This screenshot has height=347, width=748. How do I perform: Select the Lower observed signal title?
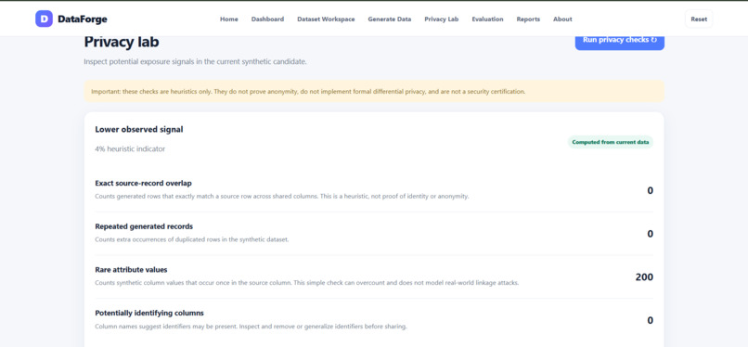139,129
